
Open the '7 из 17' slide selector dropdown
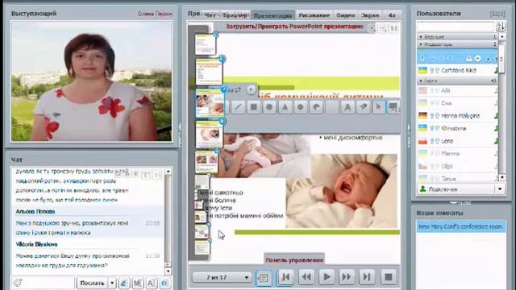[222, 277]
